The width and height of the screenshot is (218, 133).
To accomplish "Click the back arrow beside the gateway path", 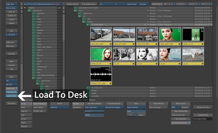I will point(22,4).
